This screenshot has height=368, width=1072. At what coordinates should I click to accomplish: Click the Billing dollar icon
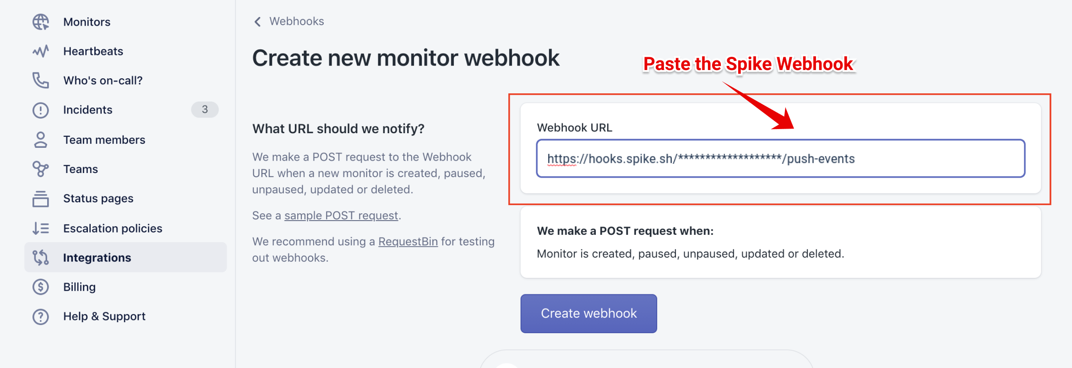click(41, 287)
